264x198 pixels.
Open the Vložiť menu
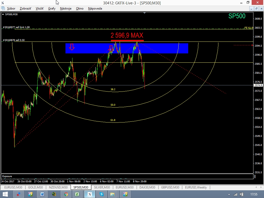point(39,9)
